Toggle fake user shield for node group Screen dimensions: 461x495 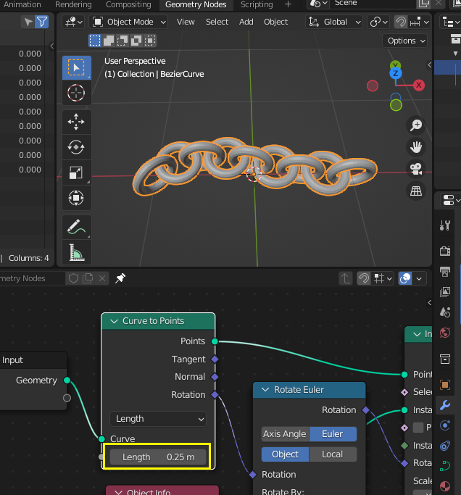[73, 278]
